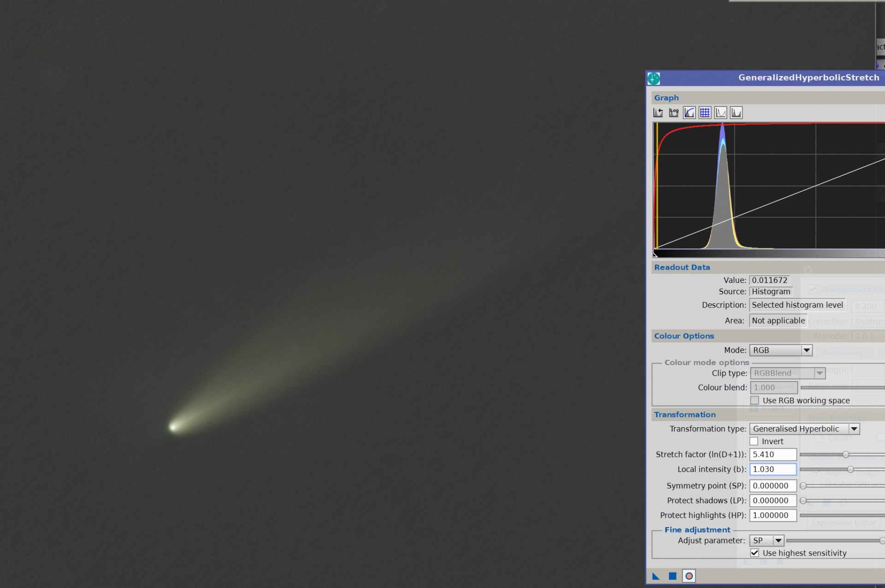Click the readout Value field 0.011672
The width and height of the screenshot is (885, 588).
point(770,280)
